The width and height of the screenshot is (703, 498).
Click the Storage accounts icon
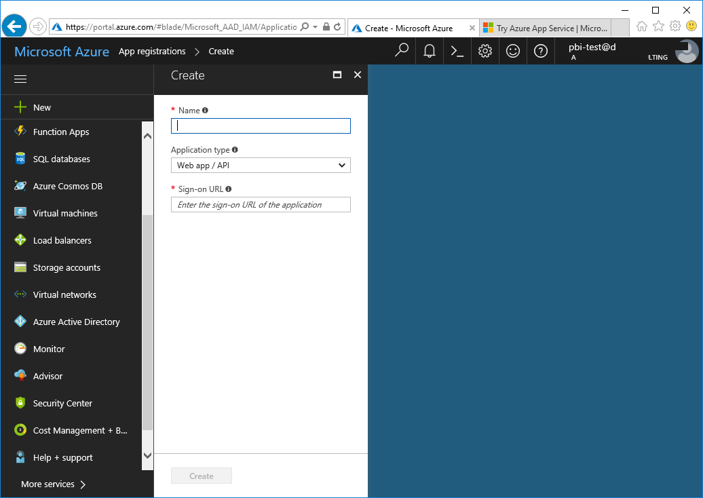(x=20, y=267)
